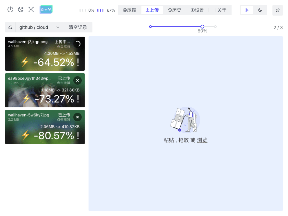This screenshot has width=288, height=216.
Task: Remove ea98bce0gy1h343wp upload with X button
Action: 78,80
